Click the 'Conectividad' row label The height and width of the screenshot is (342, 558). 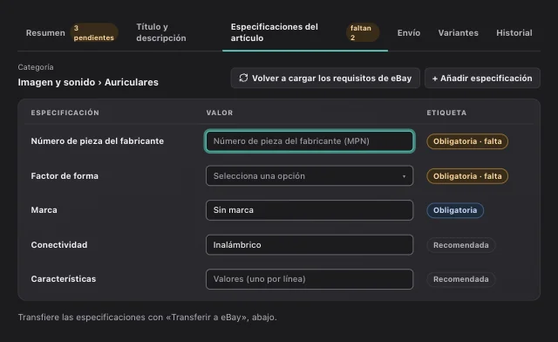pyautogui.click(x=59, y=245)
